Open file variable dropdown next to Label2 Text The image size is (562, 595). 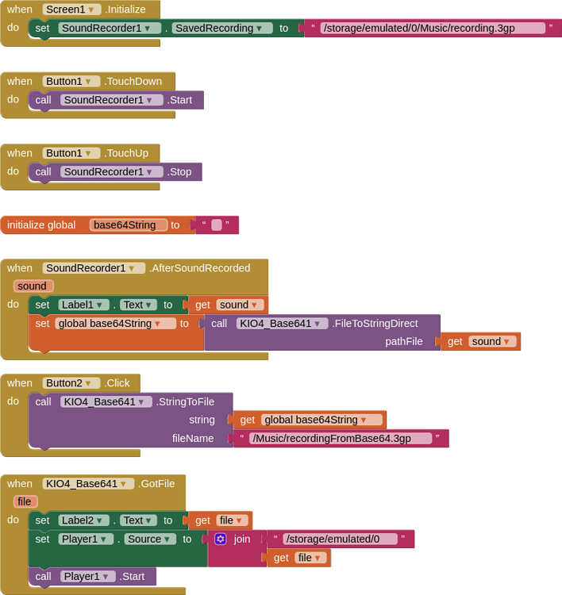point(232,520)
